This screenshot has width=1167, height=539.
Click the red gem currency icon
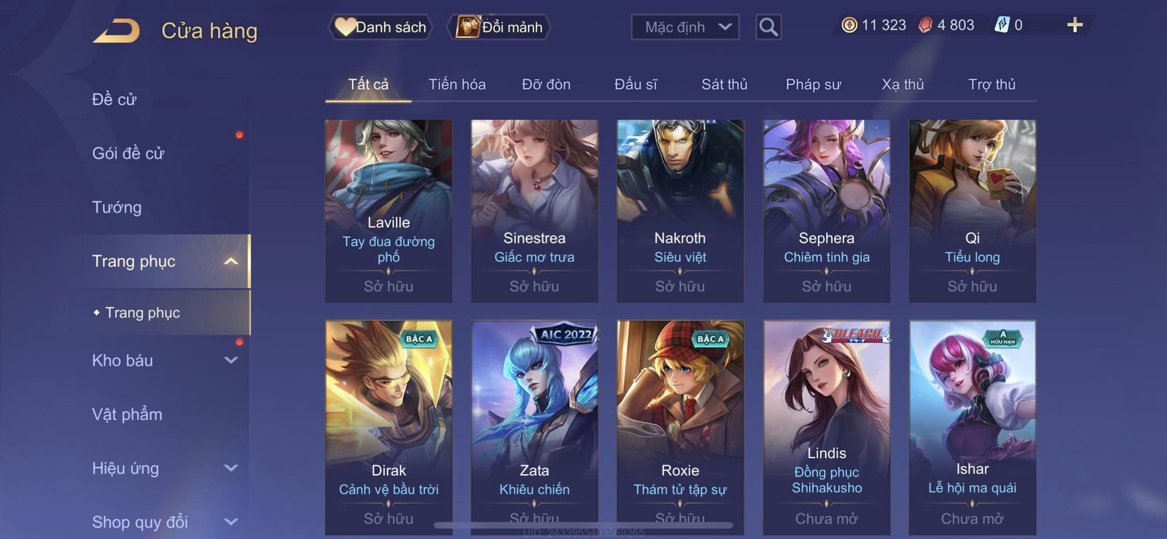tap(925, 25)
